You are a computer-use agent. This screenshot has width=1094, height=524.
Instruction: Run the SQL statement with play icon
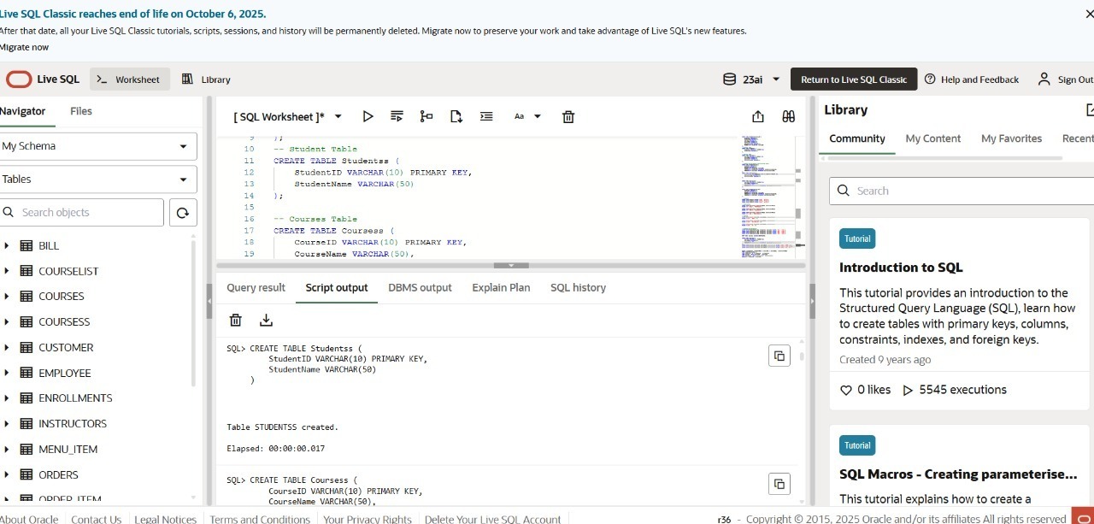[368, 116]
